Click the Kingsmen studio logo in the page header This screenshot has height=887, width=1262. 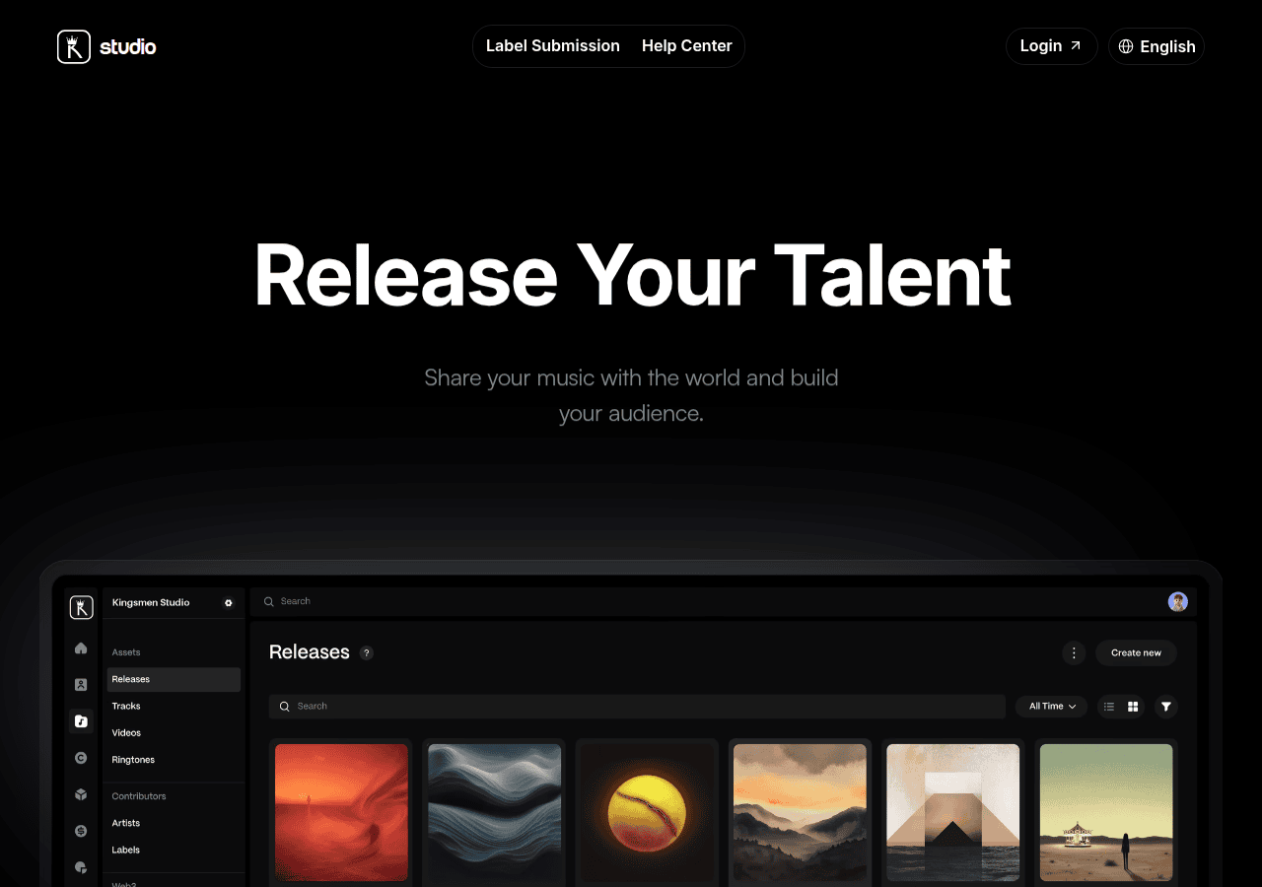coord(106,46)
